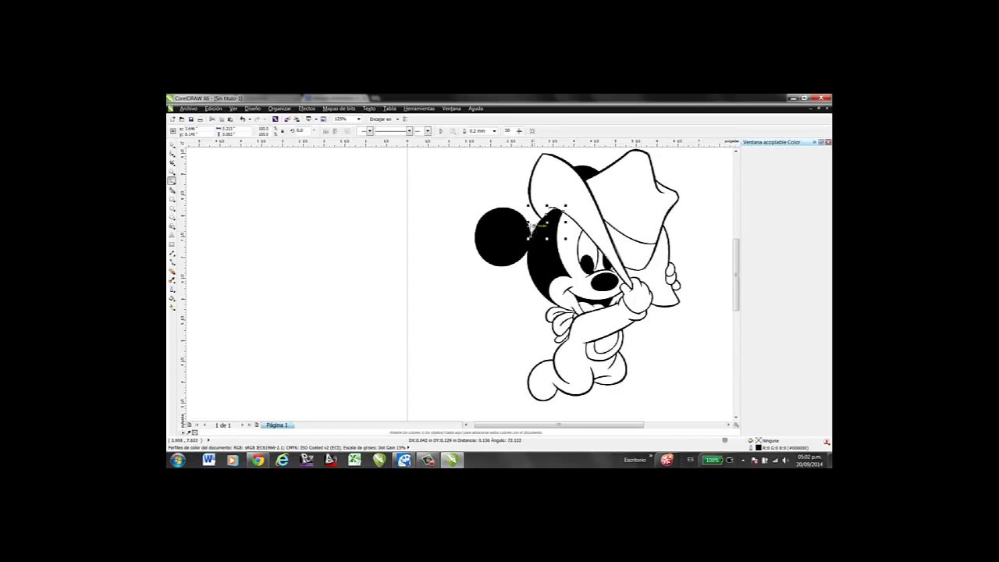999x562 pixels.
Task: Select the Connector tool
Action: click(172, 261)
